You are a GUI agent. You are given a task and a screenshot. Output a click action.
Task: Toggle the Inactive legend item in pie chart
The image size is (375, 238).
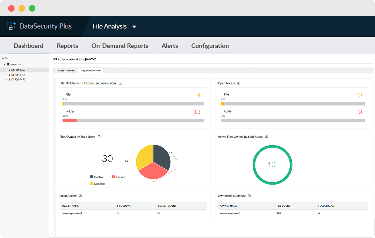point(96,177)
